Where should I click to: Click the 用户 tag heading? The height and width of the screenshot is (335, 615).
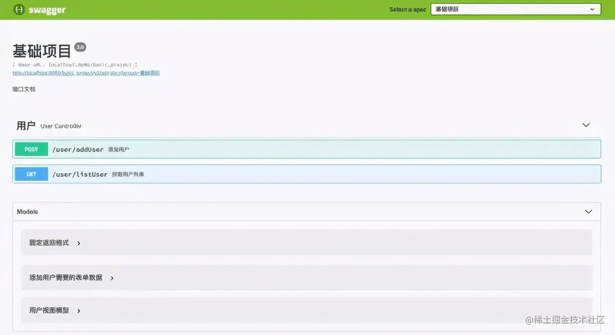(x=26, y=126)
